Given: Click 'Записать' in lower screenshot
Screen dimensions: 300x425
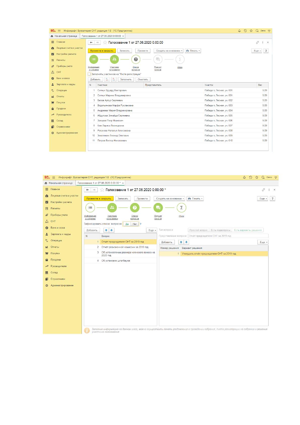Looking at the screenshot, I should point(123,199).
